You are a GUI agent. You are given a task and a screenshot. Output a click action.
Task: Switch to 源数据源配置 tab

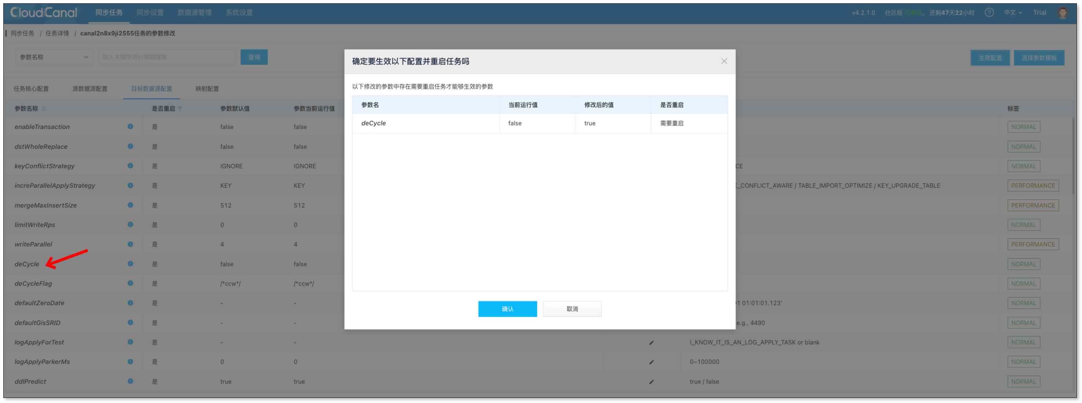point(90,89)
